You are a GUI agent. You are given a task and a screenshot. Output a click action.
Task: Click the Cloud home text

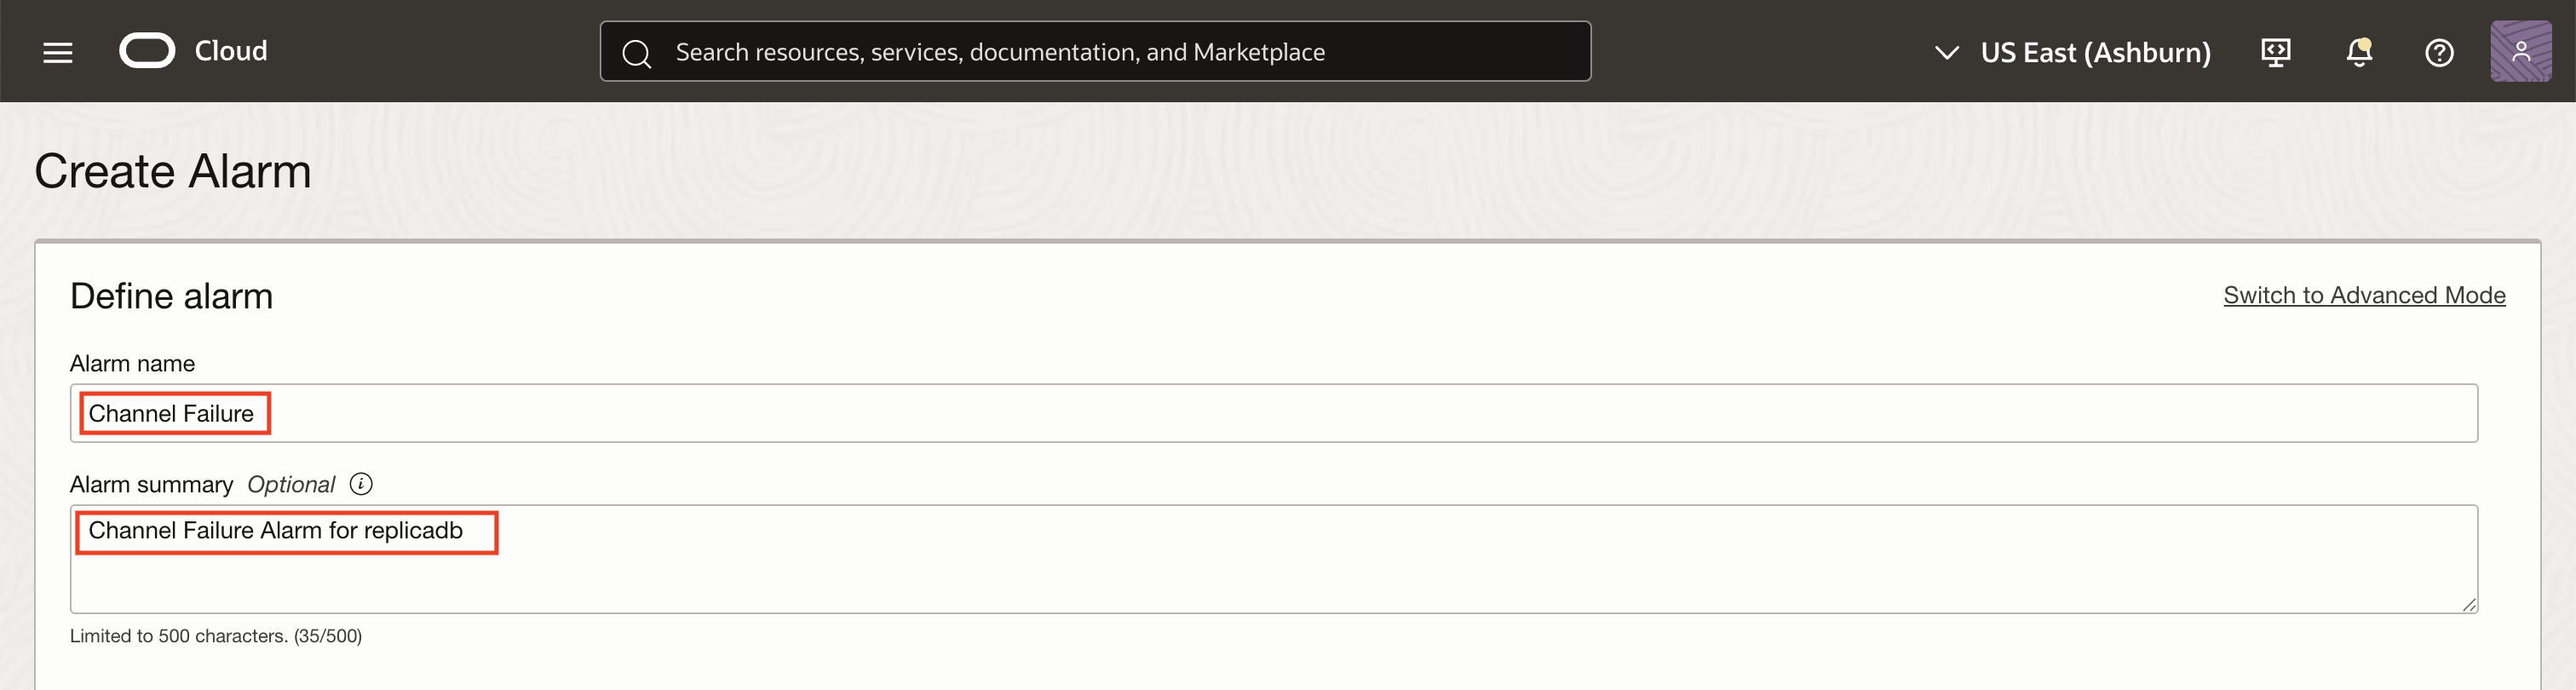(231, 51)
